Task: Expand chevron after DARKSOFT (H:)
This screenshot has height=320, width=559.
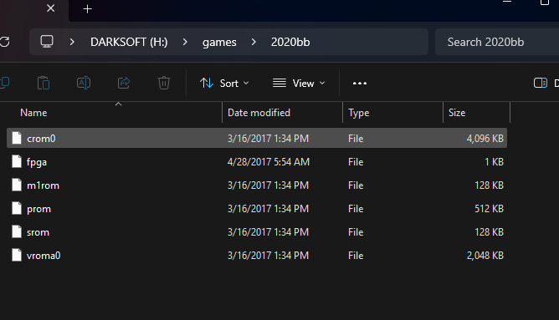Action: 185,42
